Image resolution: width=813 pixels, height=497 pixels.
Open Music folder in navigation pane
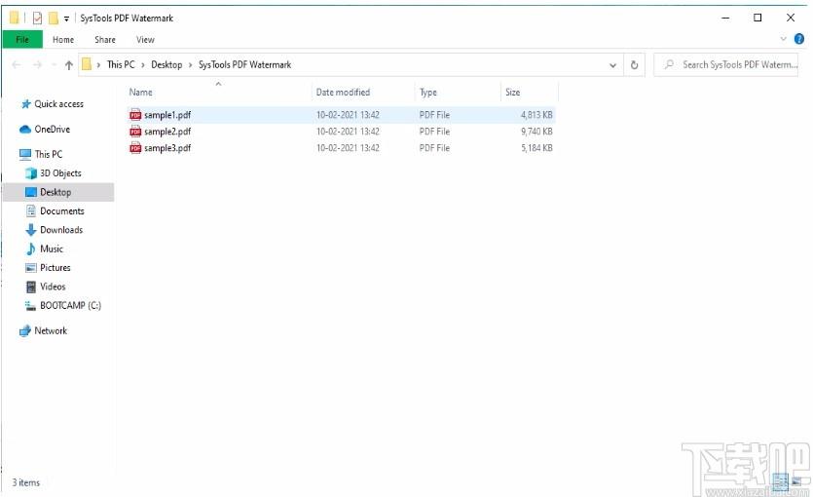52,249
